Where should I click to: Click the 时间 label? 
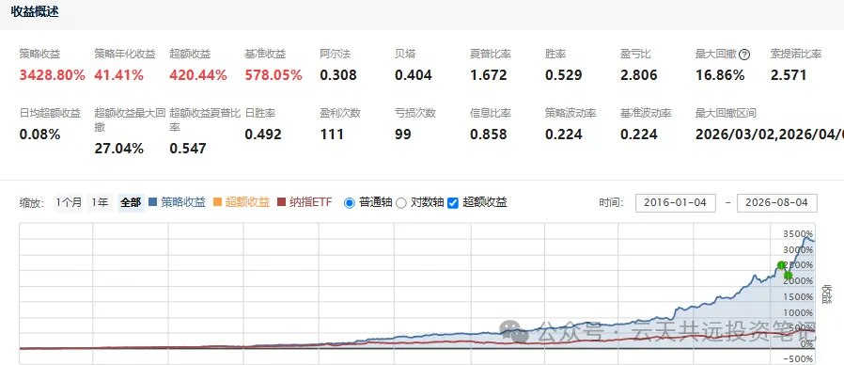[x=611, y=202]
